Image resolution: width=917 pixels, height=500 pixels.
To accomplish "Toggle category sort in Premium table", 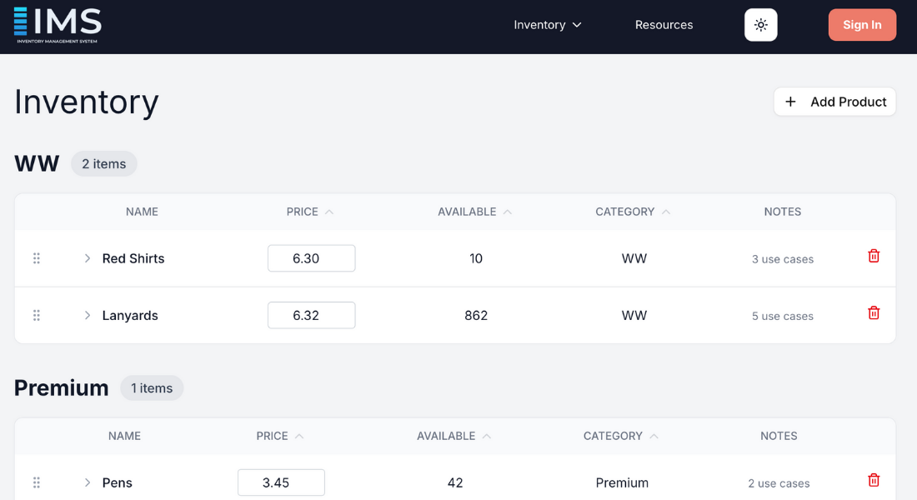I will [x=620, y=436].
